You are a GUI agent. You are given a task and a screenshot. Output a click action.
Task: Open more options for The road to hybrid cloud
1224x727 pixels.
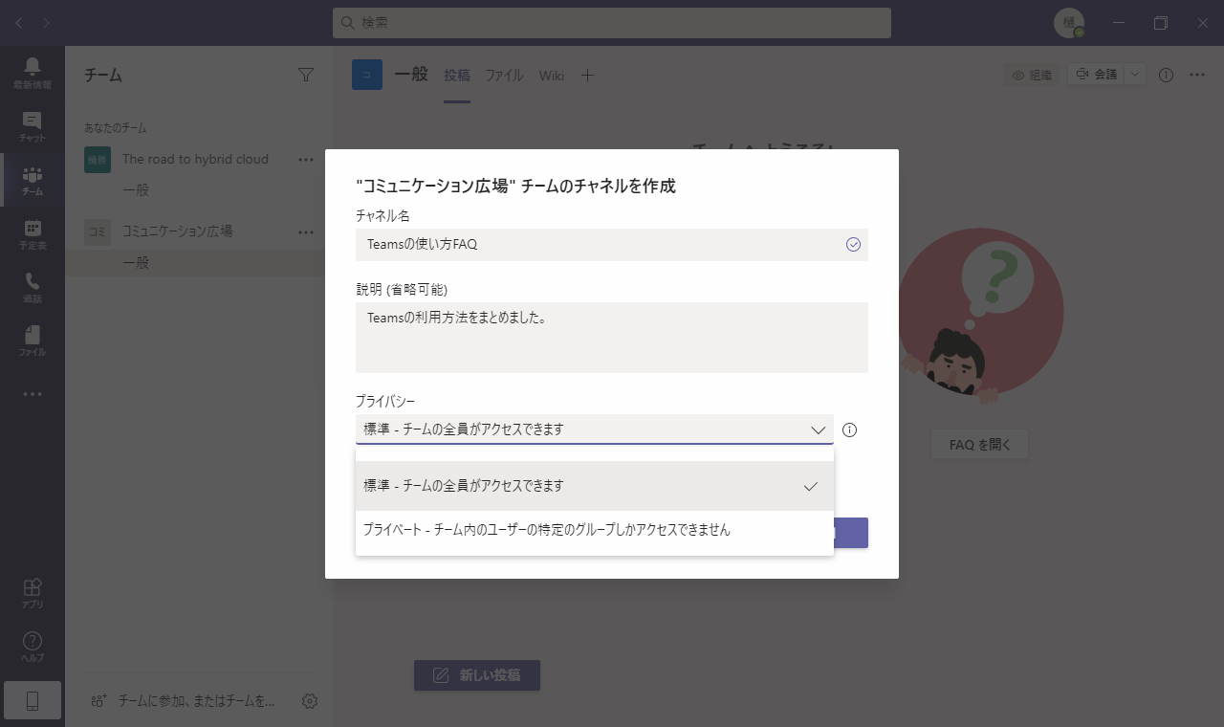click(x=306, y=160)
